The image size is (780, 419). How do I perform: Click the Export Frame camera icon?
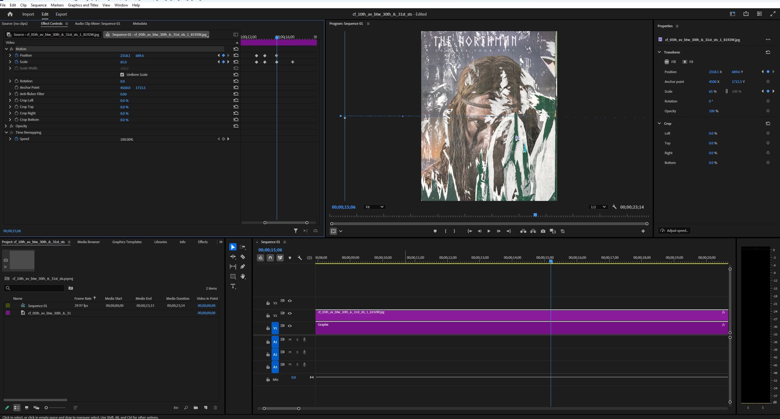point(543,231)
